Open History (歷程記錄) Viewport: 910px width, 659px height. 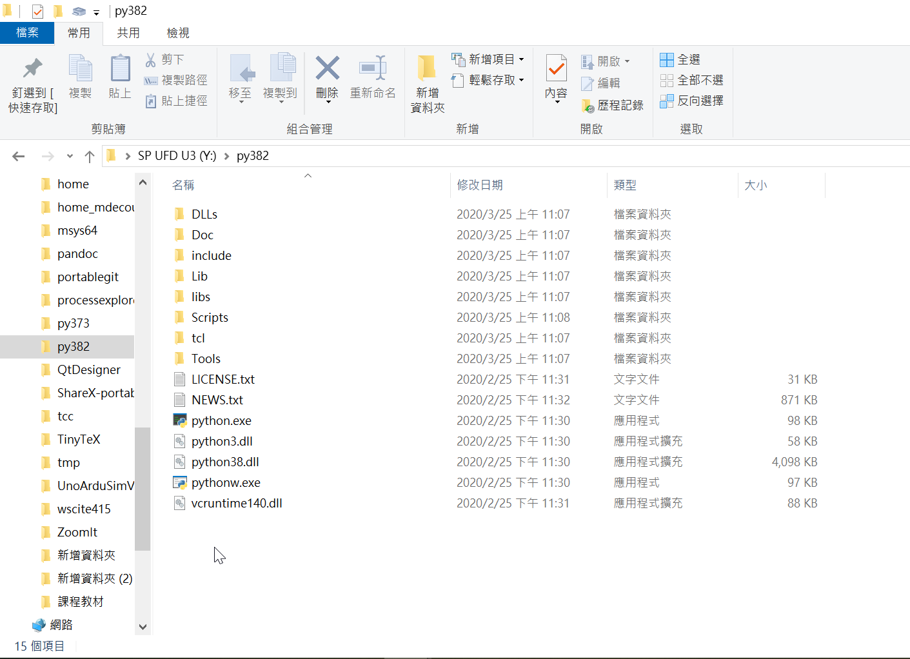[x=612, y=105]
